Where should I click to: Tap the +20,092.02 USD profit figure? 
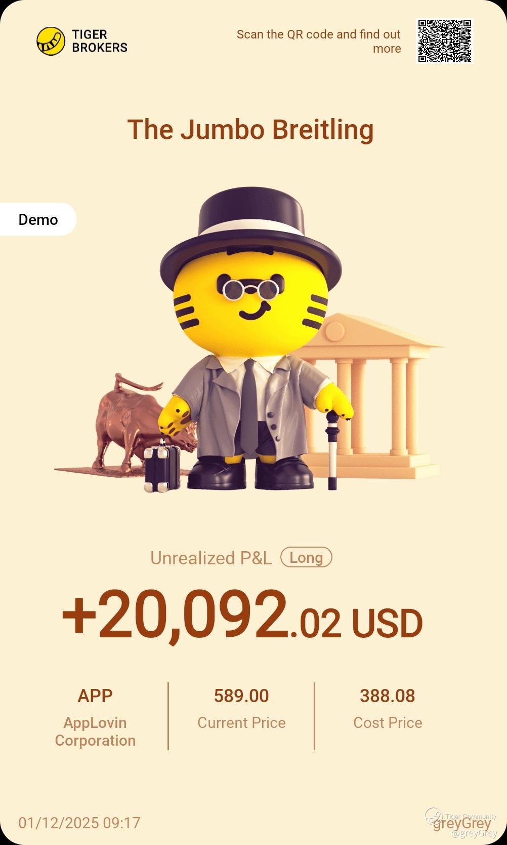[x=242, y=614]
